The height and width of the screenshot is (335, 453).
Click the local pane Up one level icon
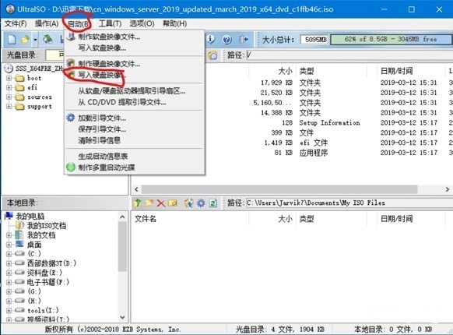coord(138,203)
